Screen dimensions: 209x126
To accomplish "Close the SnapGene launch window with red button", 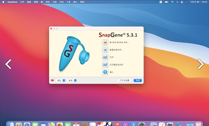I will click(x=51, y=29).
